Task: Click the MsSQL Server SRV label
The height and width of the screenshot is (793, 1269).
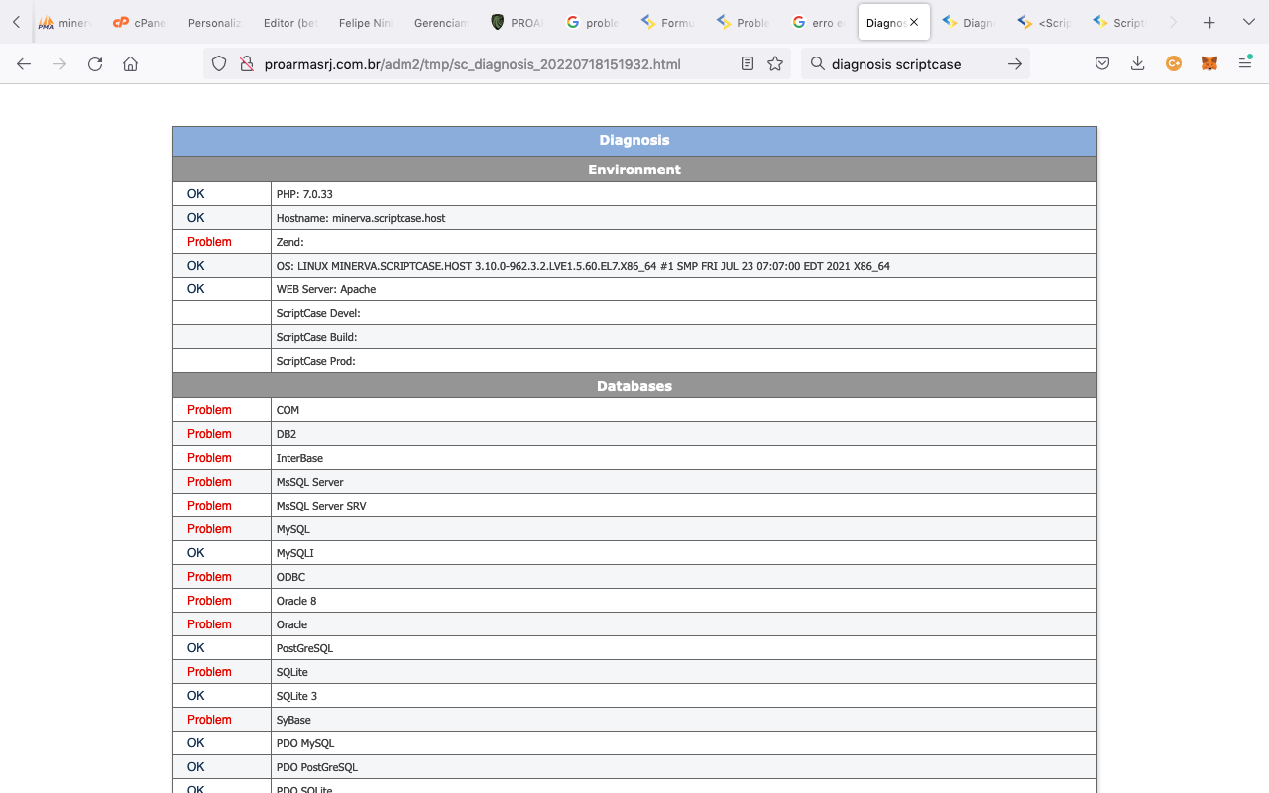Action: pyautogui.click(x=321, y=506)
